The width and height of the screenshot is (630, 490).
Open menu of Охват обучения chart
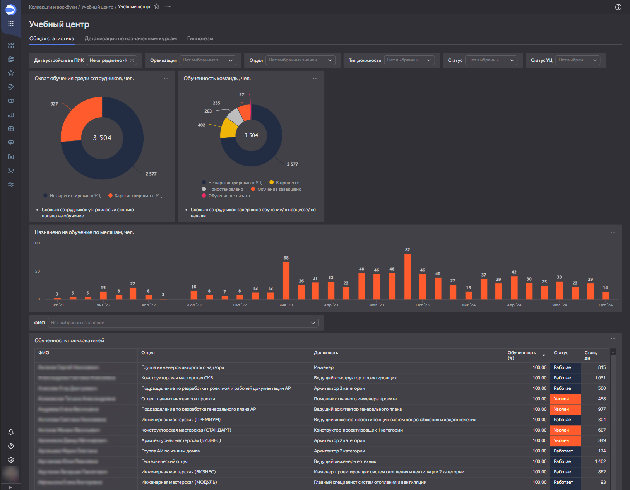coord(166,79)
